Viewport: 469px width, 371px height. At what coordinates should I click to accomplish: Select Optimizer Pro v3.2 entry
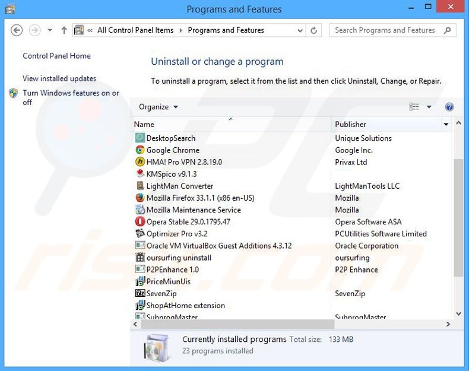click(177, 234)
